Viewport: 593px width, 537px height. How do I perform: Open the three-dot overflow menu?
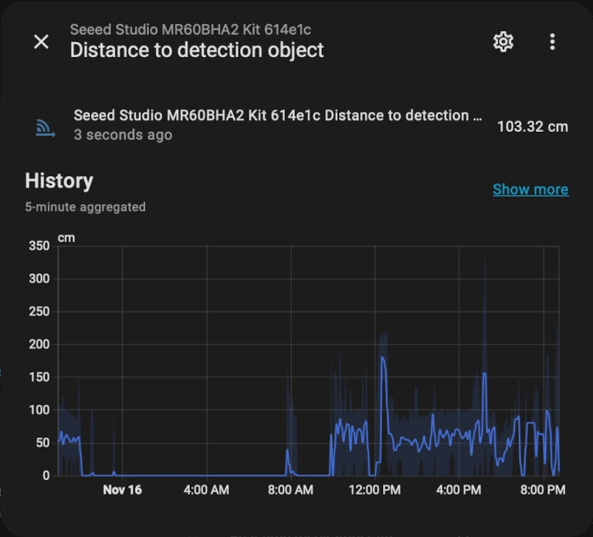pyautogui.click(x=552, y=42)
